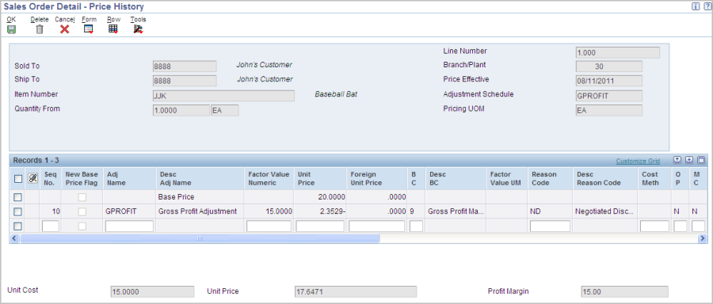The height and width of the screenshot is (304, 713).
Task: Check the Base Price row checkbox
Action: [17, 197]
